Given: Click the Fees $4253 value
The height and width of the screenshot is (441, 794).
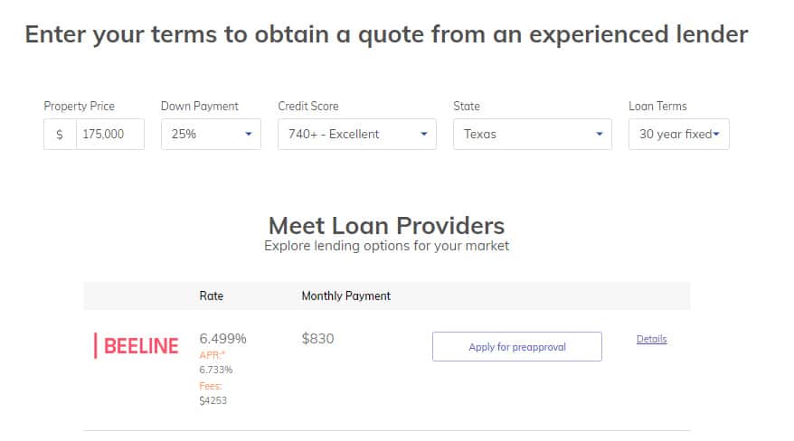Looking at the screenshot, I should (x=213, y=400).
